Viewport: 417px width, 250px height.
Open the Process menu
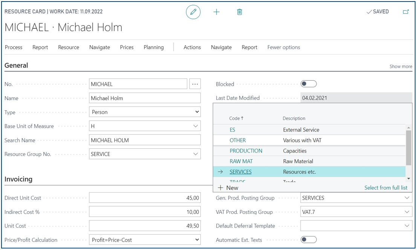tap(14, 47)
